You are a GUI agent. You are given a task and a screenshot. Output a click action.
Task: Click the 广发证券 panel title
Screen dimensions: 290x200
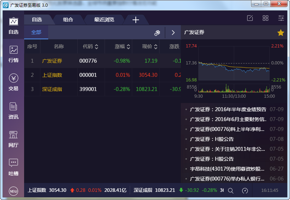coord(194,32)
